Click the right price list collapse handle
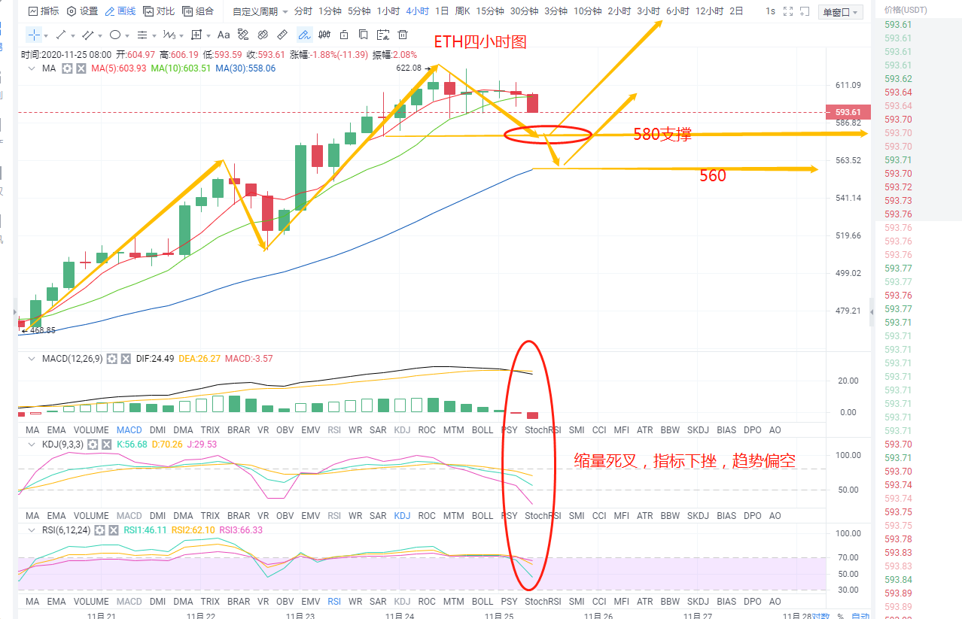Viewport: 962px width, 619px height. coord(872,311)
